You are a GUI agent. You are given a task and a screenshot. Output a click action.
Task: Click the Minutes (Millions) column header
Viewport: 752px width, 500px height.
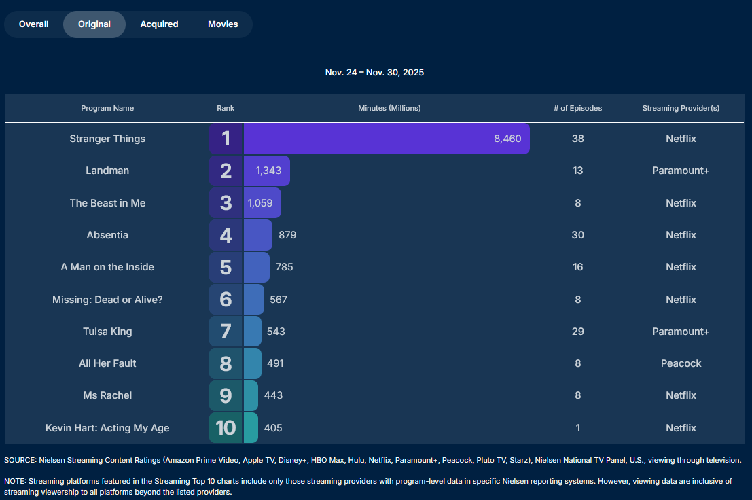point(389,108)
